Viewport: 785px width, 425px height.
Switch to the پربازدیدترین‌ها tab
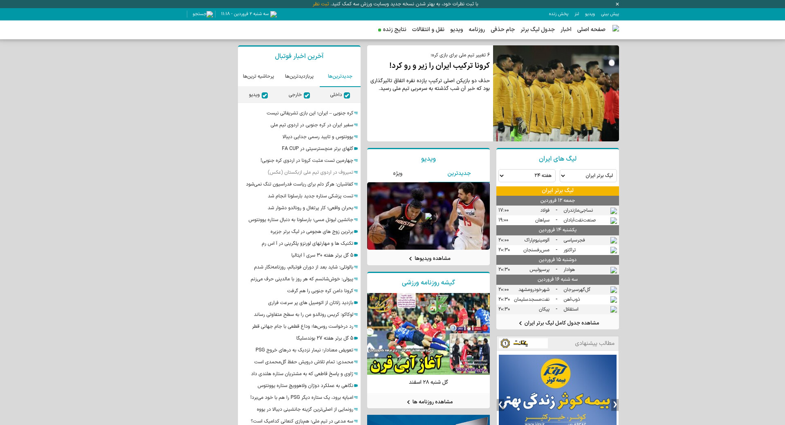click(299, 76)
